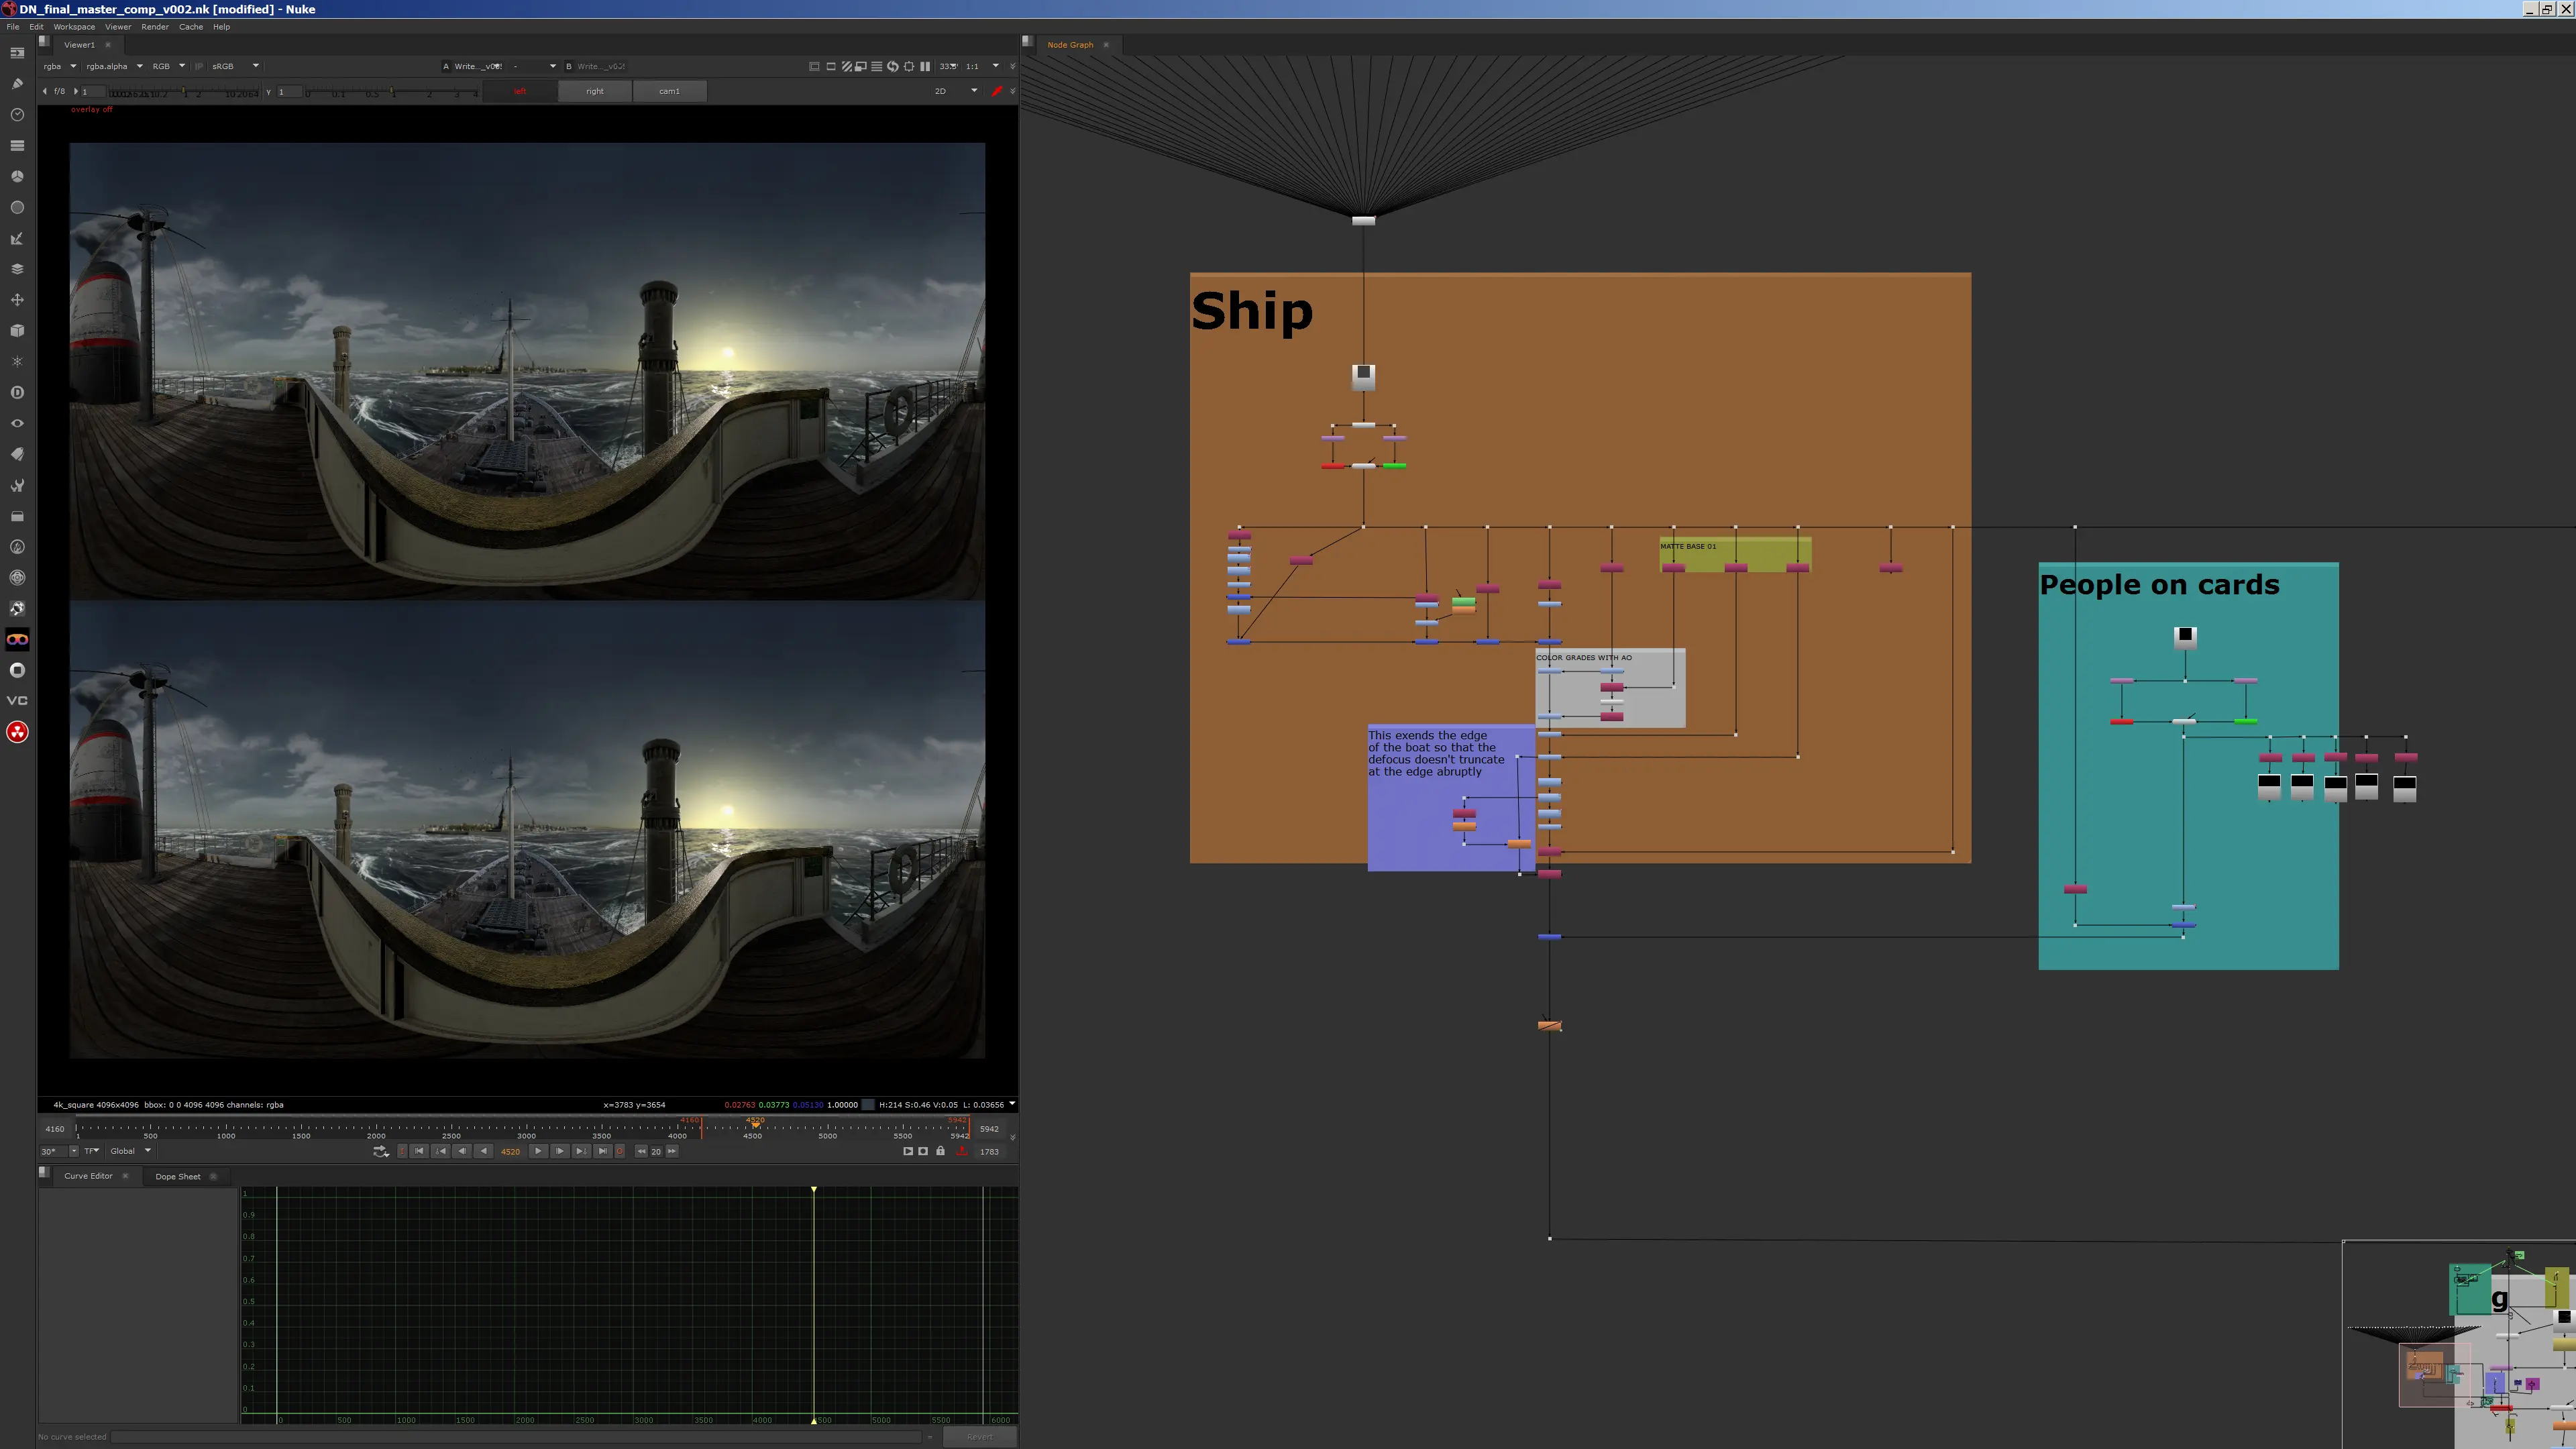Open the Time nodes clock icon

[x=17, y=115]
